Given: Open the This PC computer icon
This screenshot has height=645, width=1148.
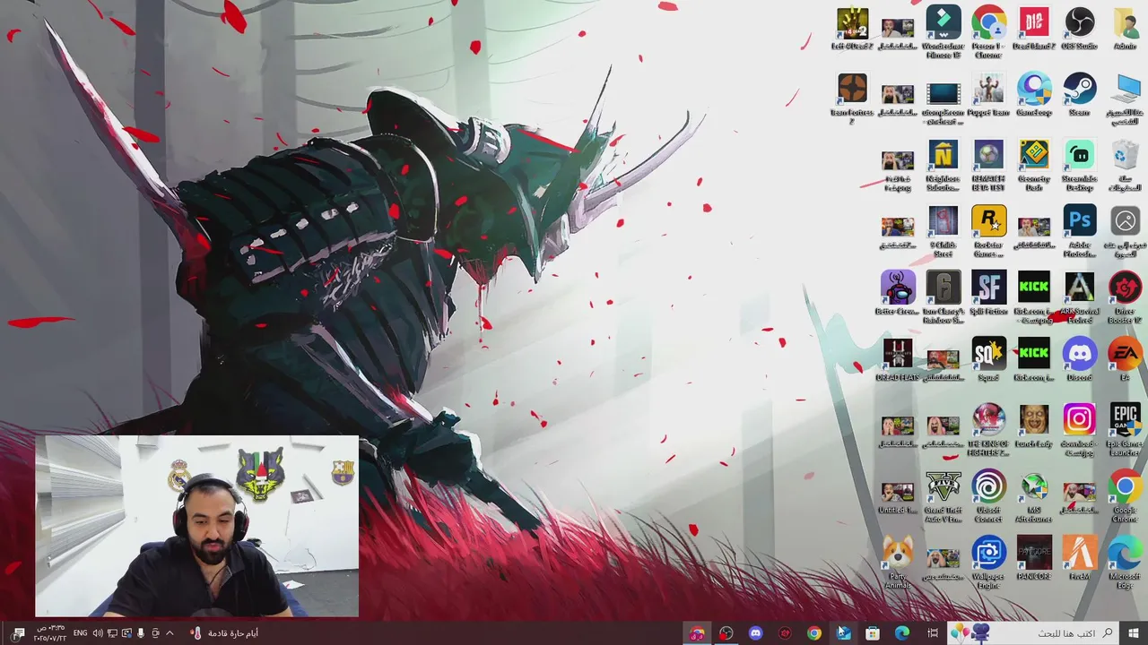Looking at the screenshot, I should (x=1125, y=99).
